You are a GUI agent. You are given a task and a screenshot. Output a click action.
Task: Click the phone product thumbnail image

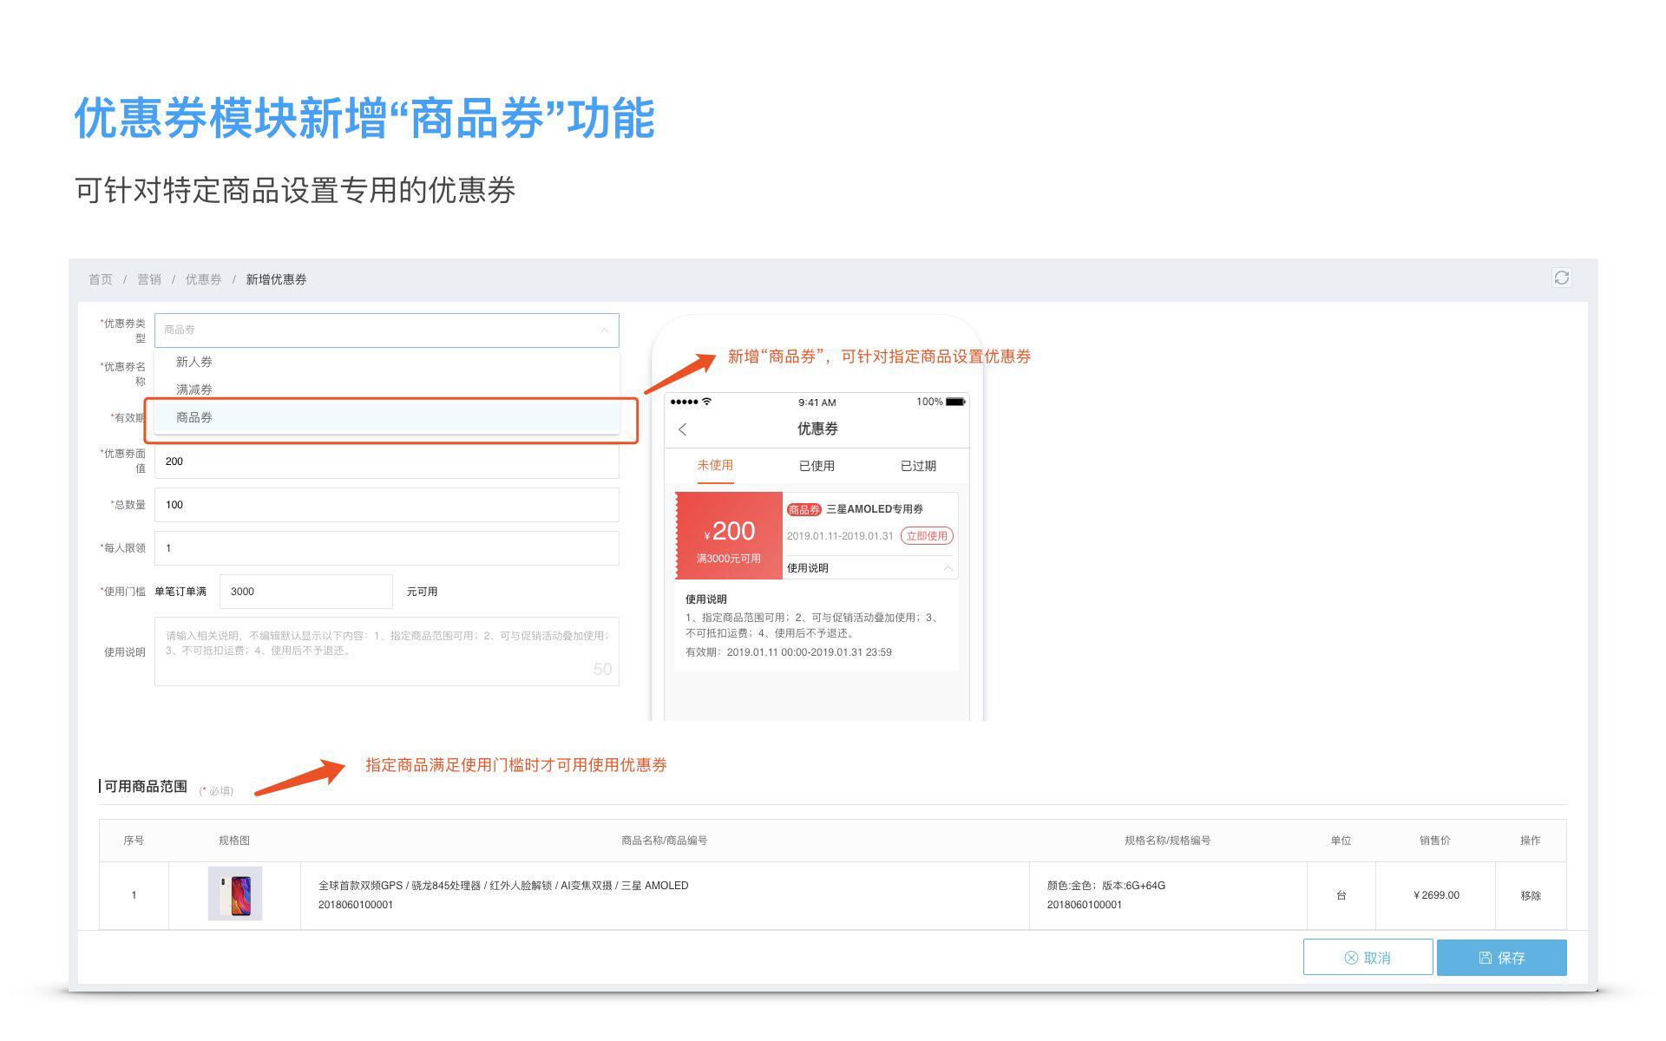235,894
